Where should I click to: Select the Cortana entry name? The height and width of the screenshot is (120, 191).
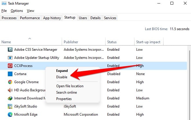tap(20, 74)
